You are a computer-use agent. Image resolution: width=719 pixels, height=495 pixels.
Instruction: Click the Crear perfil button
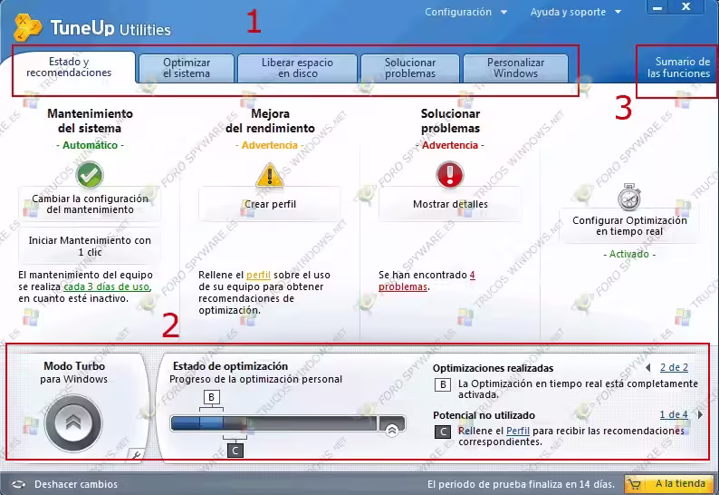tap(270, 204)
